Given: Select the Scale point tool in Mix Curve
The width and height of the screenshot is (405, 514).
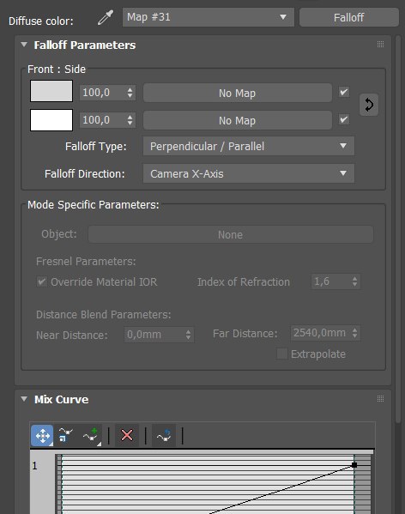Looking at the screenshot, I should point(65,436).
